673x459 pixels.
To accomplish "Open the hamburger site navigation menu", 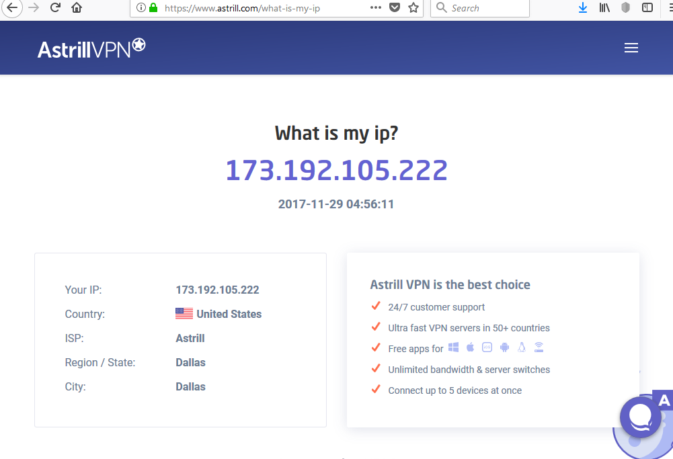I will pyautogui.click(x=631, y=48).
